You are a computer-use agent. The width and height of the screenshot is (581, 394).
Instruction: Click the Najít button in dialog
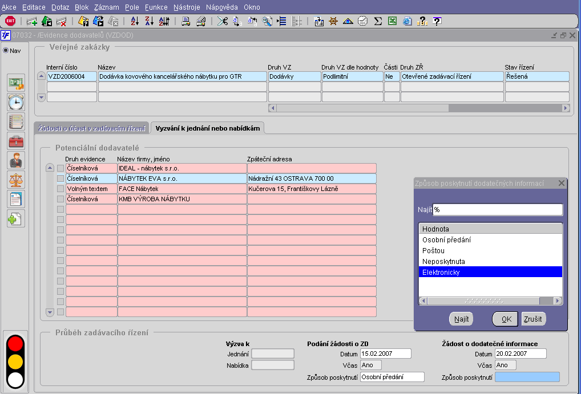pos(461,319)
